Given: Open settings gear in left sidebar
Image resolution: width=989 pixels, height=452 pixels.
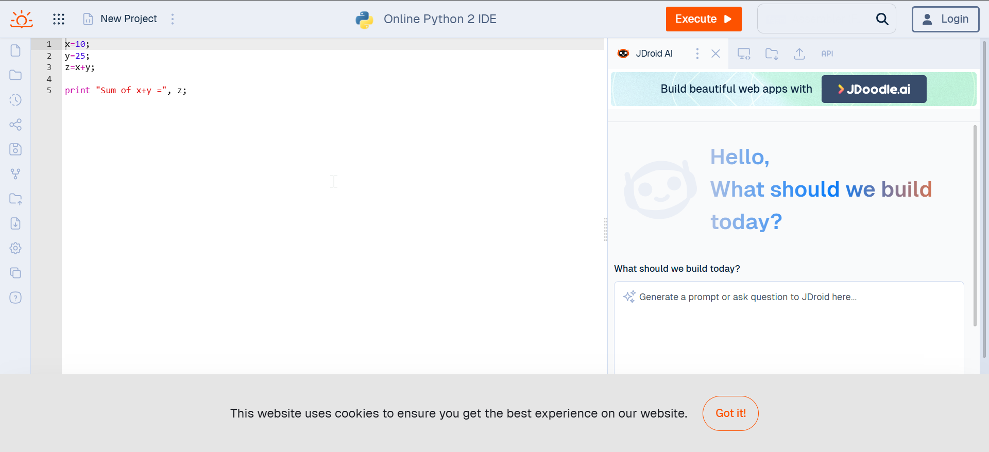Looking at the screenshot, I should coord(15,248).
